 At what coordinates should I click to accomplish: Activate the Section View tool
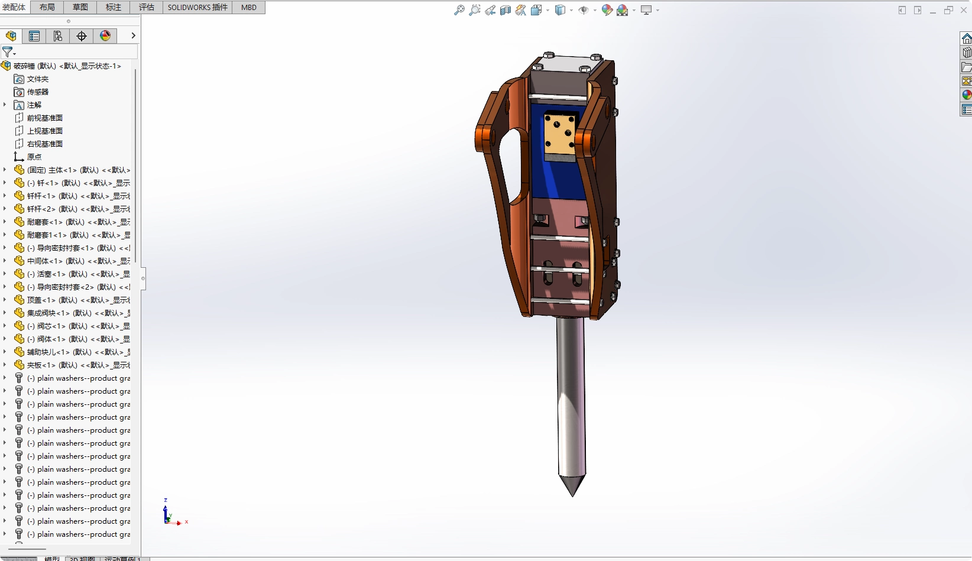(506, 10)
